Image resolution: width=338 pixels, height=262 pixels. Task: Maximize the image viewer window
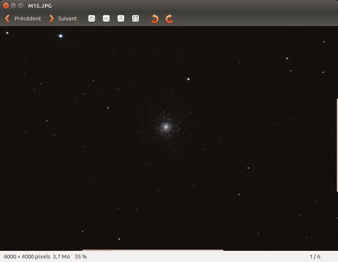(20, 6)
